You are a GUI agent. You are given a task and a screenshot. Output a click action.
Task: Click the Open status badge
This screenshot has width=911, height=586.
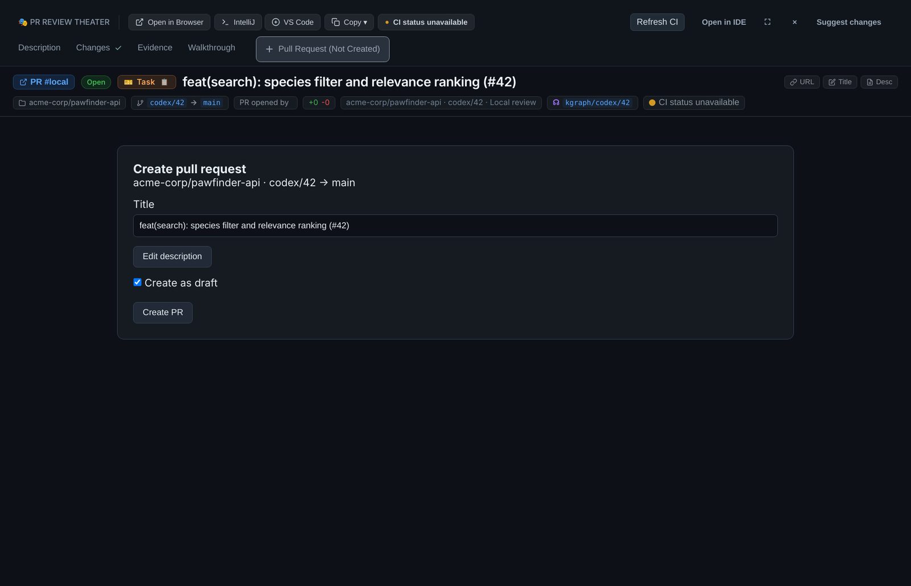(96, 82)
